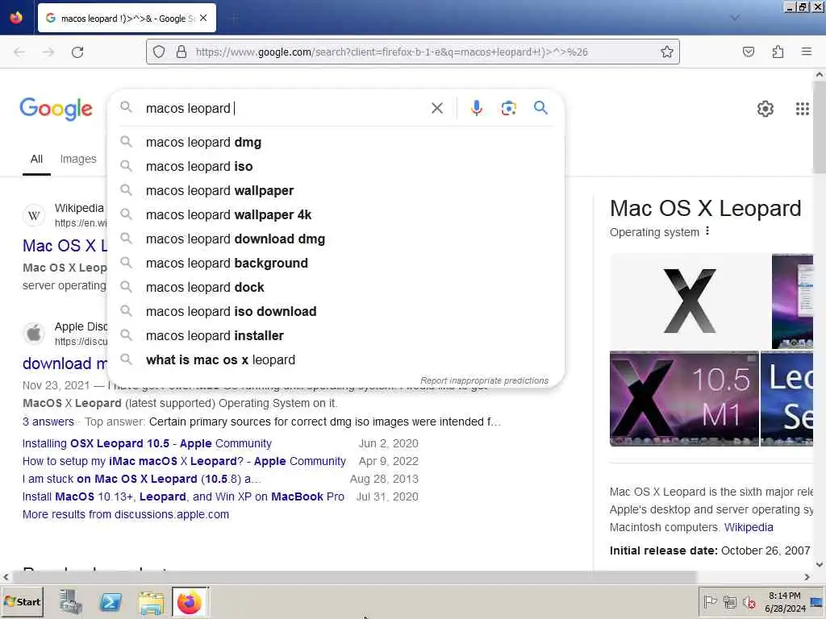This screenshot has height=619, width=826.
Task: Search by image with camera lens
Action: 508,108
